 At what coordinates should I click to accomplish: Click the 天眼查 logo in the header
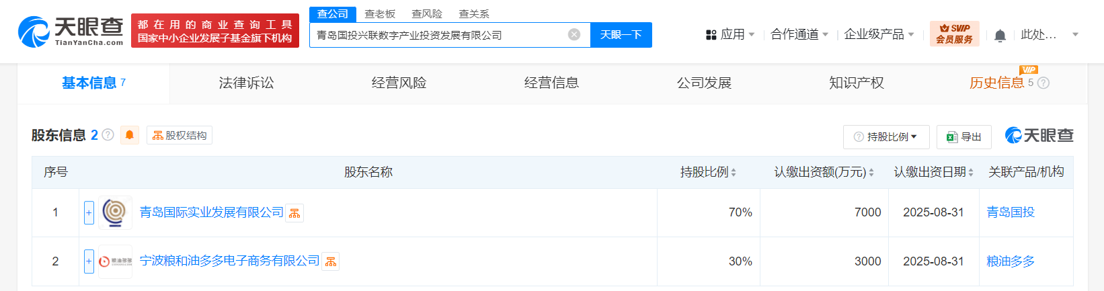click(x=71, y=32)
